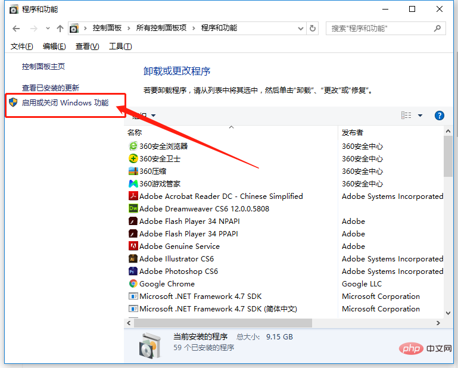Click the 程序和功能 breadcrumb segment
The width and height of the screenshot is (458, 368).
(x=219, y=28)
